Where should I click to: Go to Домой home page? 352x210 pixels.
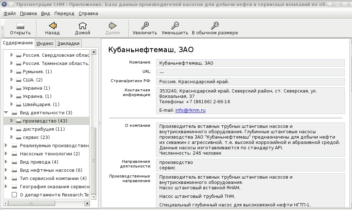[x=82, y=29]
